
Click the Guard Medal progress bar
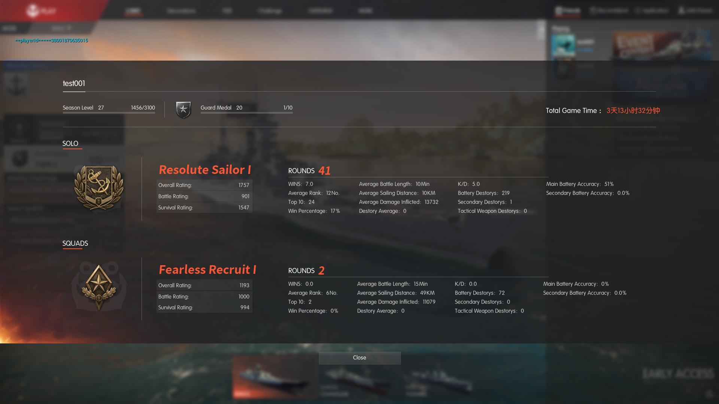click(x=247, y=112)
